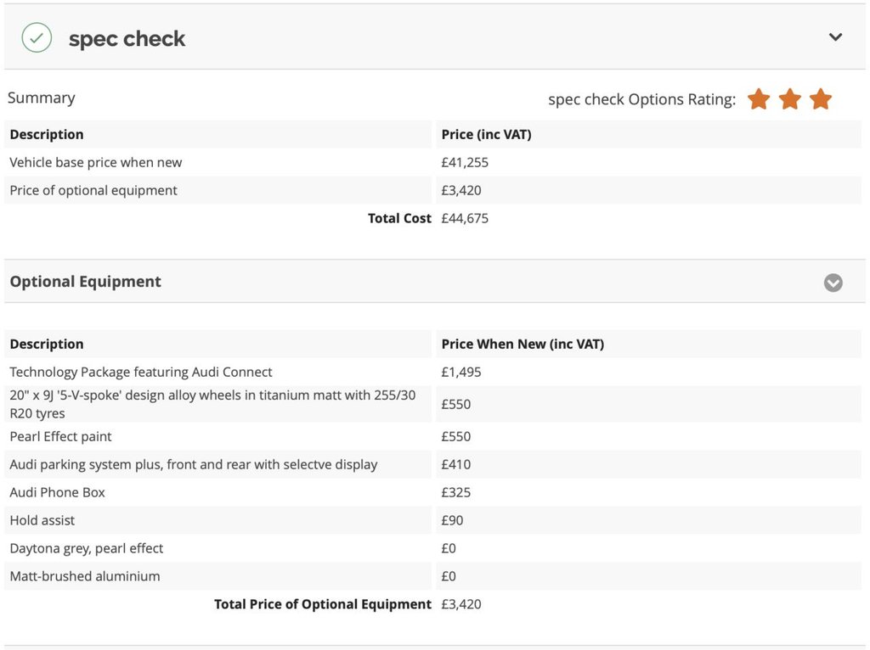The image size is (870, 650).
Task: Click 'Daytona grey, pearl effect' row
Action: 432,548
